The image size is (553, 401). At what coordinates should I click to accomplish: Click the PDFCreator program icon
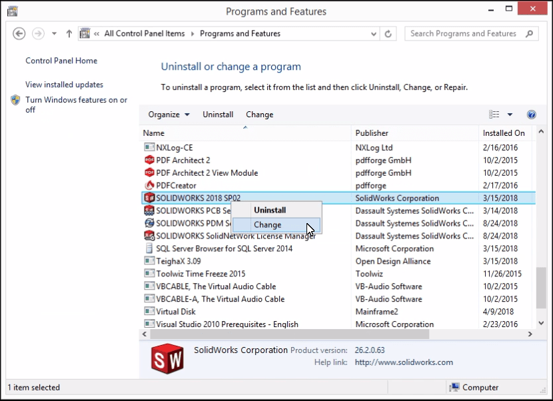point(149,186)
